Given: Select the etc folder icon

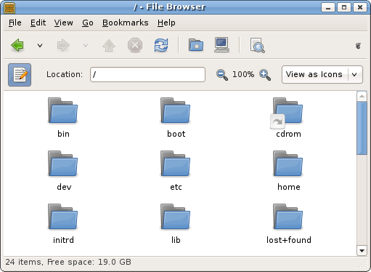Looking at the screenshot, I should (x=176, y=164).
